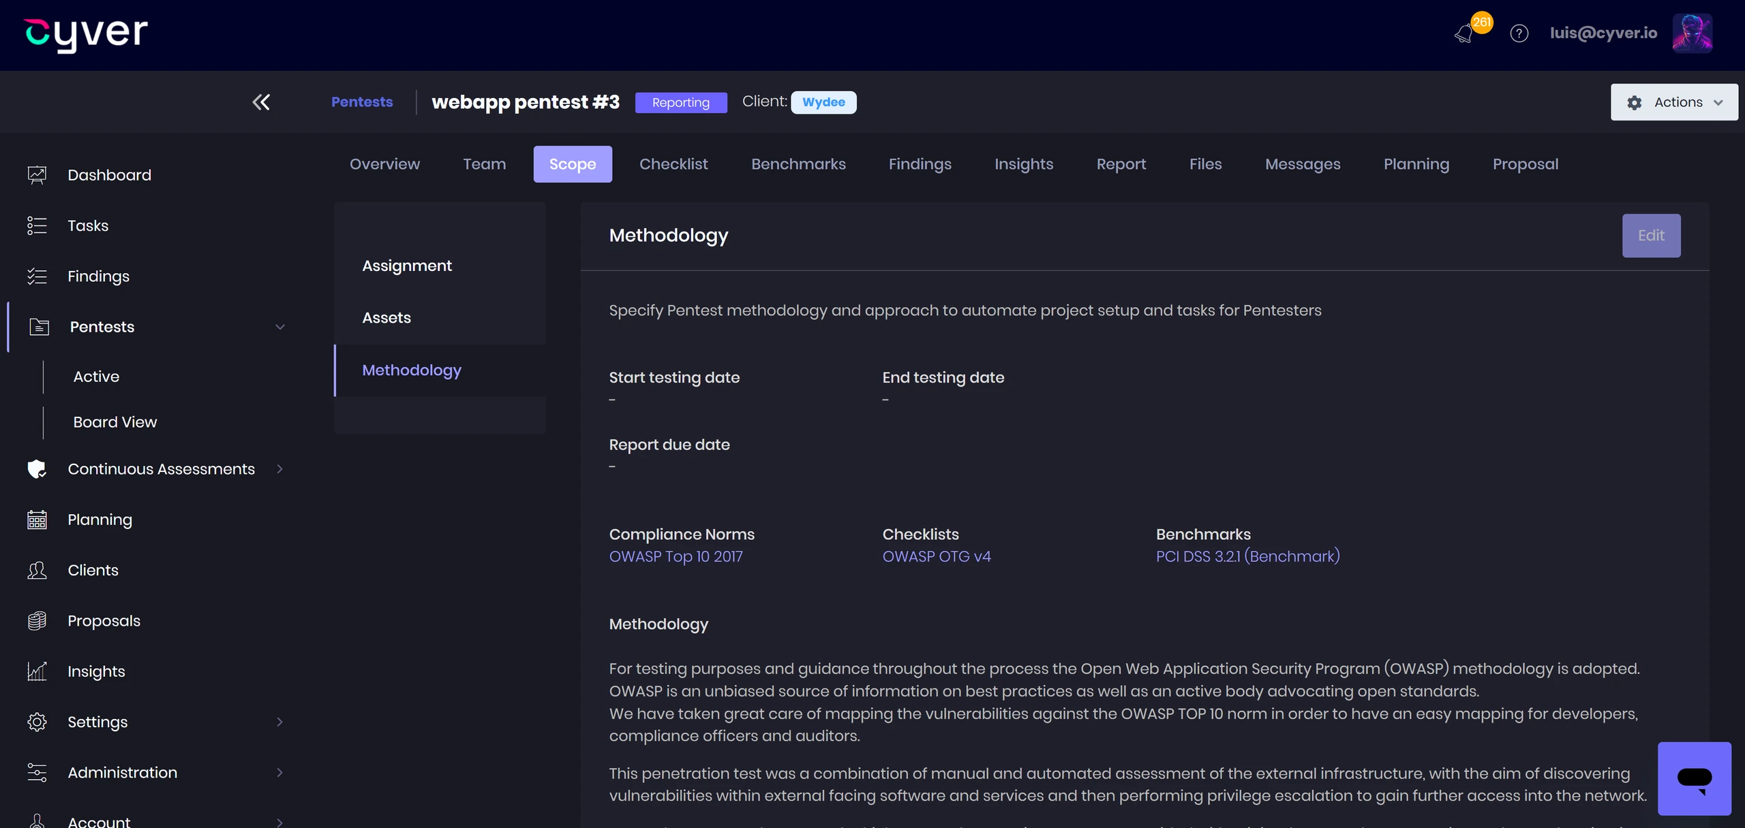Open Board View in the sidebar
Screen dimensions: 1745x828
(115, 422)
